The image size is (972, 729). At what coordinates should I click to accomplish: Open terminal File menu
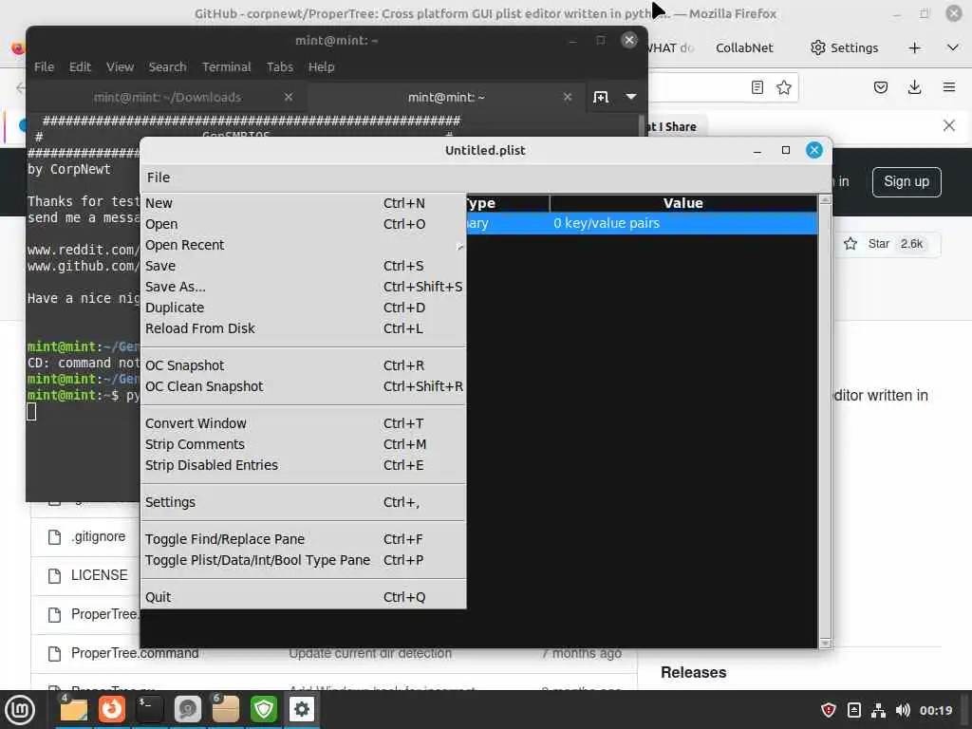(44, 67)
